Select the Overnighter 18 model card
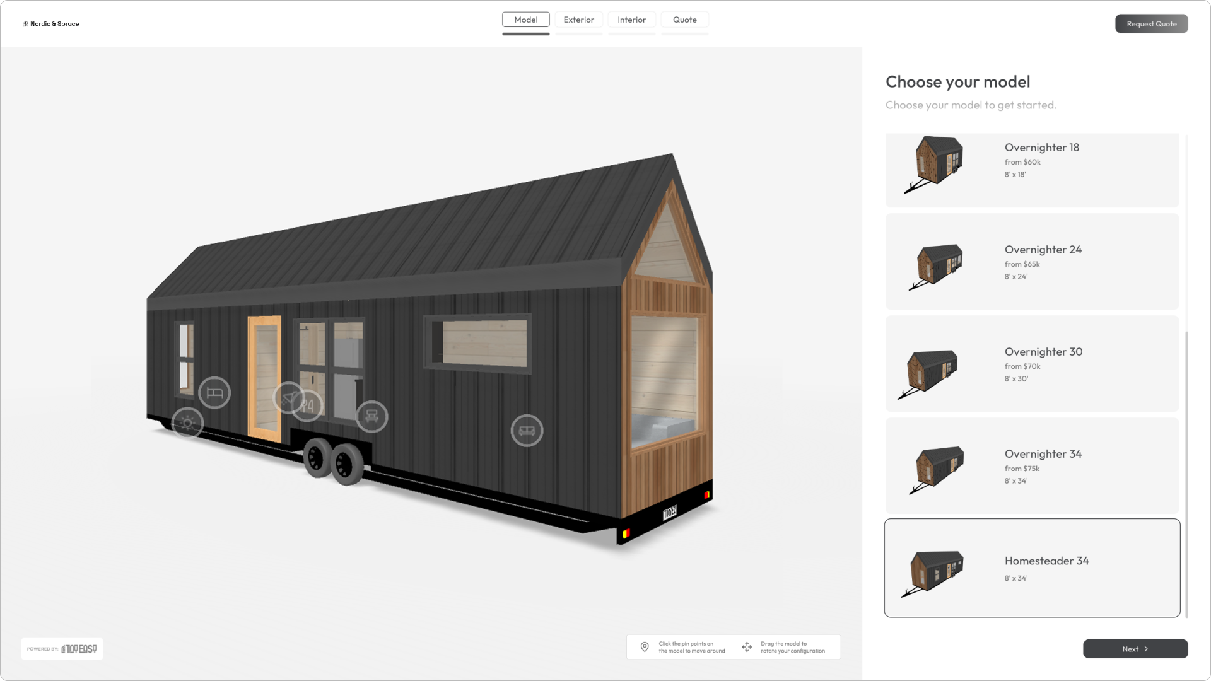Image resolution: width=1211 pixels, height=681 pixels. (1032, 170)
